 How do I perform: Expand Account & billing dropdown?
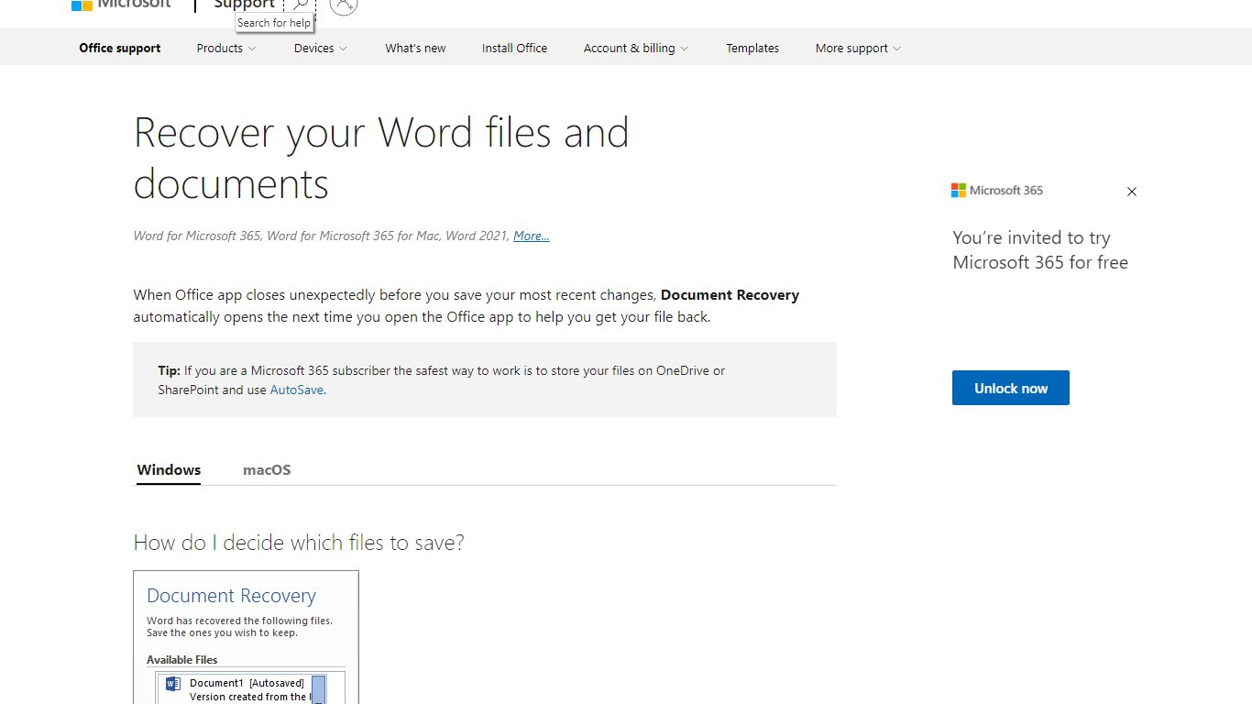[x=636, y=49]
